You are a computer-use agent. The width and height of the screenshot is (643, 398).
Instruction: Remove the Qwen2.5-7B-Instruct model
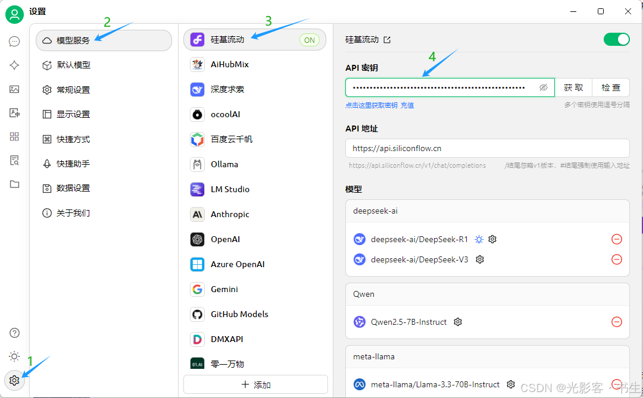[617, 322]
